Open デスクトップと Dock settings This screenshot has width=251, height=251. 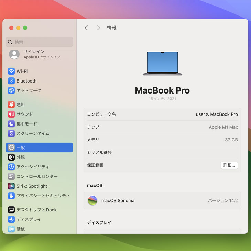pos(36,210)
